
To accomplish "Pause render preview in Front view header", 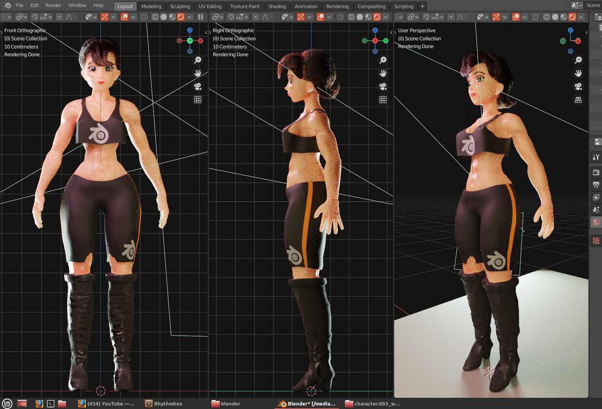I will pos(200,17).
